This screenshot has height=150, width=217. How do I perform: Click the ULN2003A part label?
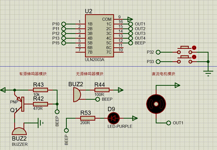tap(94, 60)
